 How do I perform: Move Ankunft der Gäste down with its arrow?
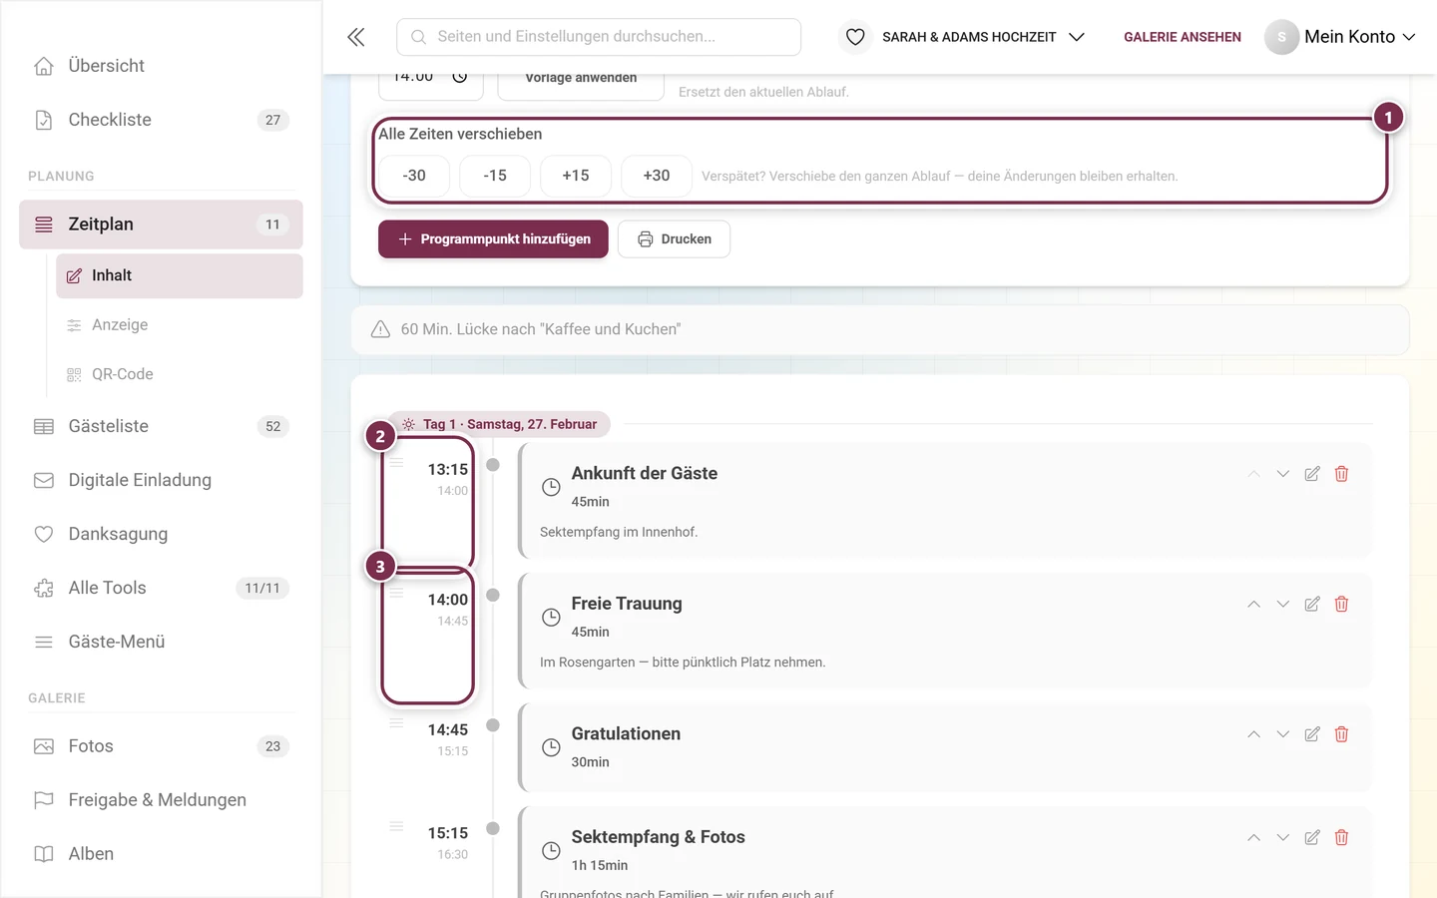(1283, 474)
